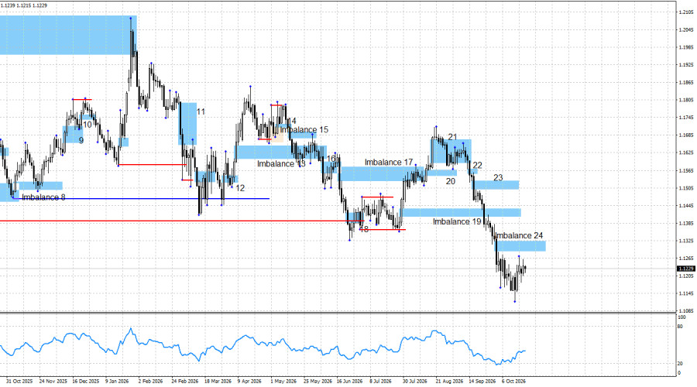The image size is (697, 387).
Task: Click the OHLC values text at top-left
Action: click(x=24, y=5)
